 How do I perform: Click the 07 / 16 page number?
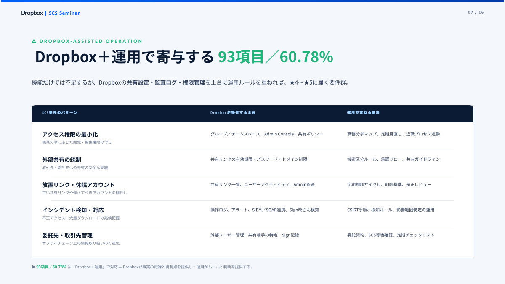[x=476, y=12]
